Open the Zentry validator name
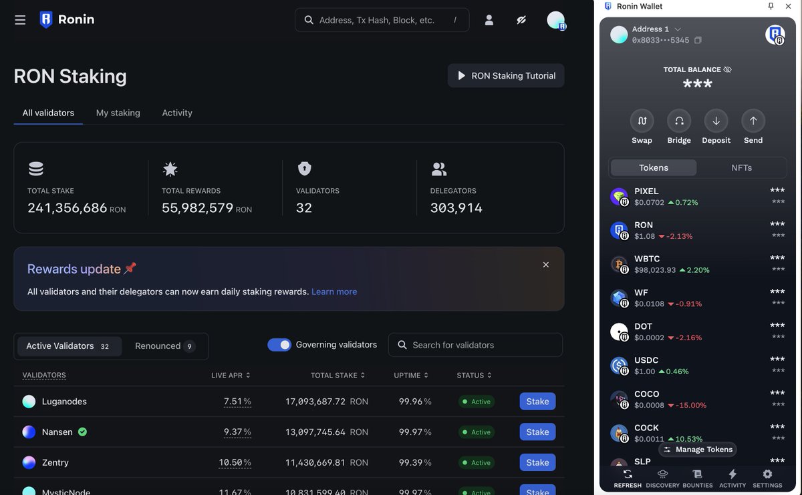Image resolution: width=802 pixels, height=495 pixels. click(55, 462)
